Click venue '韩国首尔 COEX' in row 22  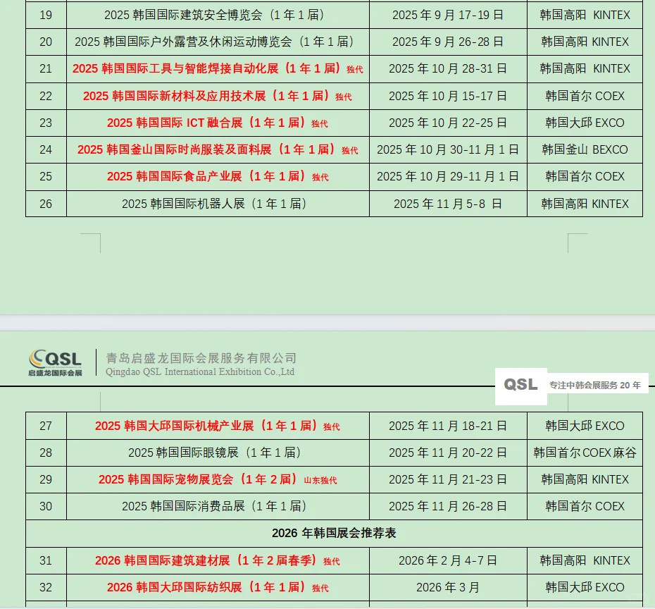tap(585, 96)
